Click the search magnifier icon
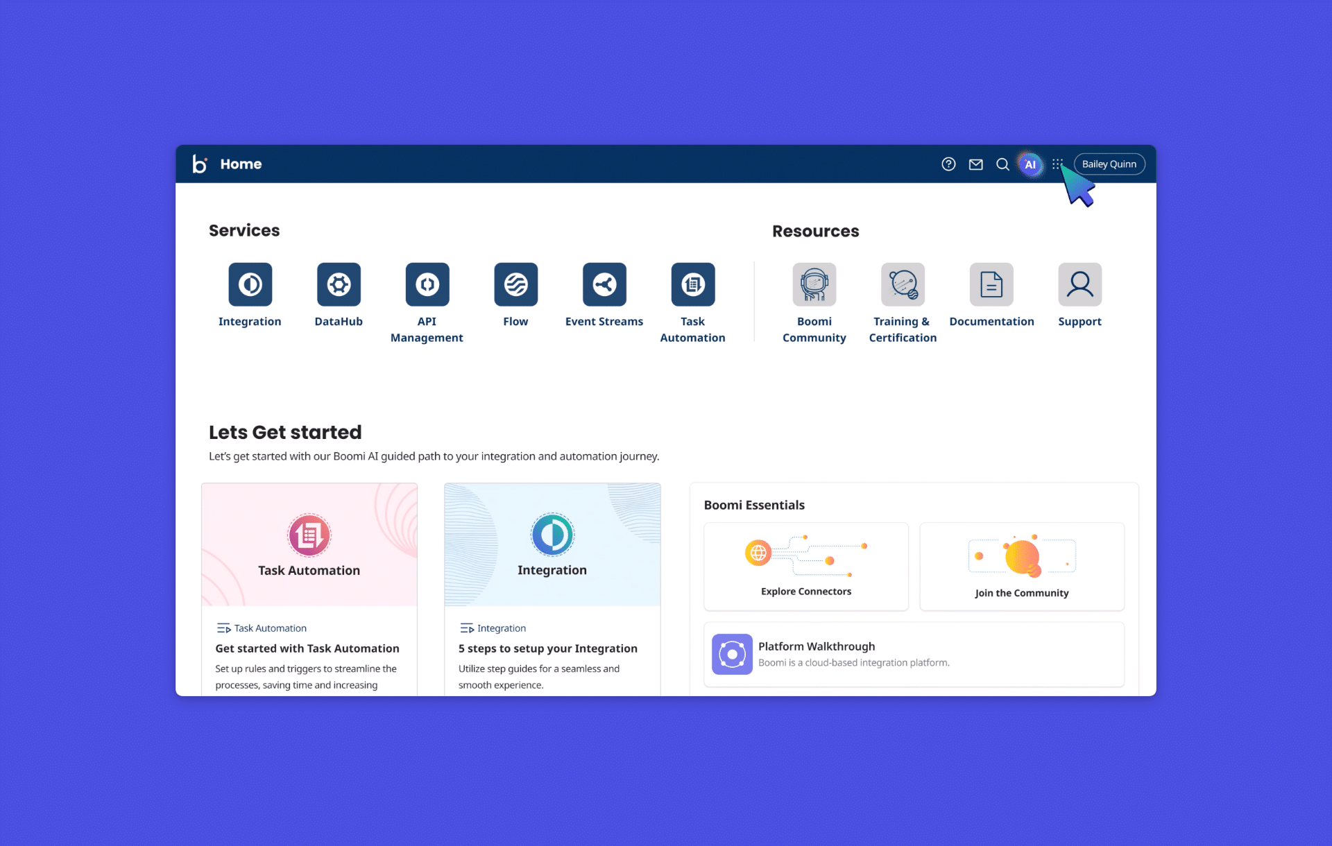Screen dimensions: 1332x846 (1002, 164)
